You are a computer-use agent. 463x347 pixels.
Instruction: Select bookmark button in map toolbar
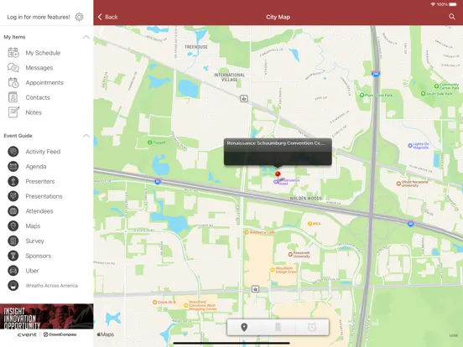[278, 327]
